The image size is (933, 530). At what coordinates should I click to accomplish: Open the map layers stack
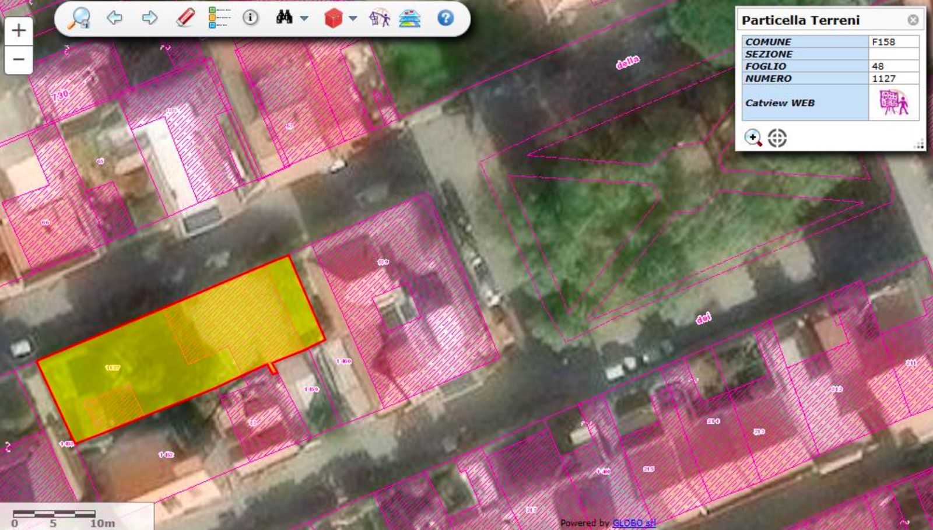point(410,19)
